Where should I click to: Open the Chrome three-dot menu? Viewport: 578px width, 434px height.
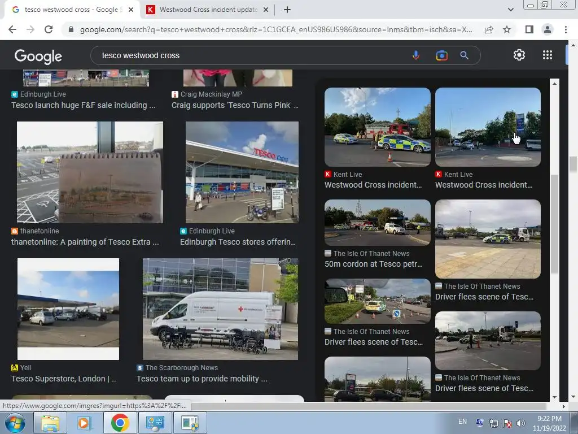point(566,29)
